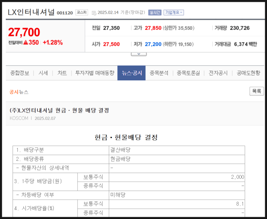
Task: Open the 종목분석 tab
Action: click(159, 73)
